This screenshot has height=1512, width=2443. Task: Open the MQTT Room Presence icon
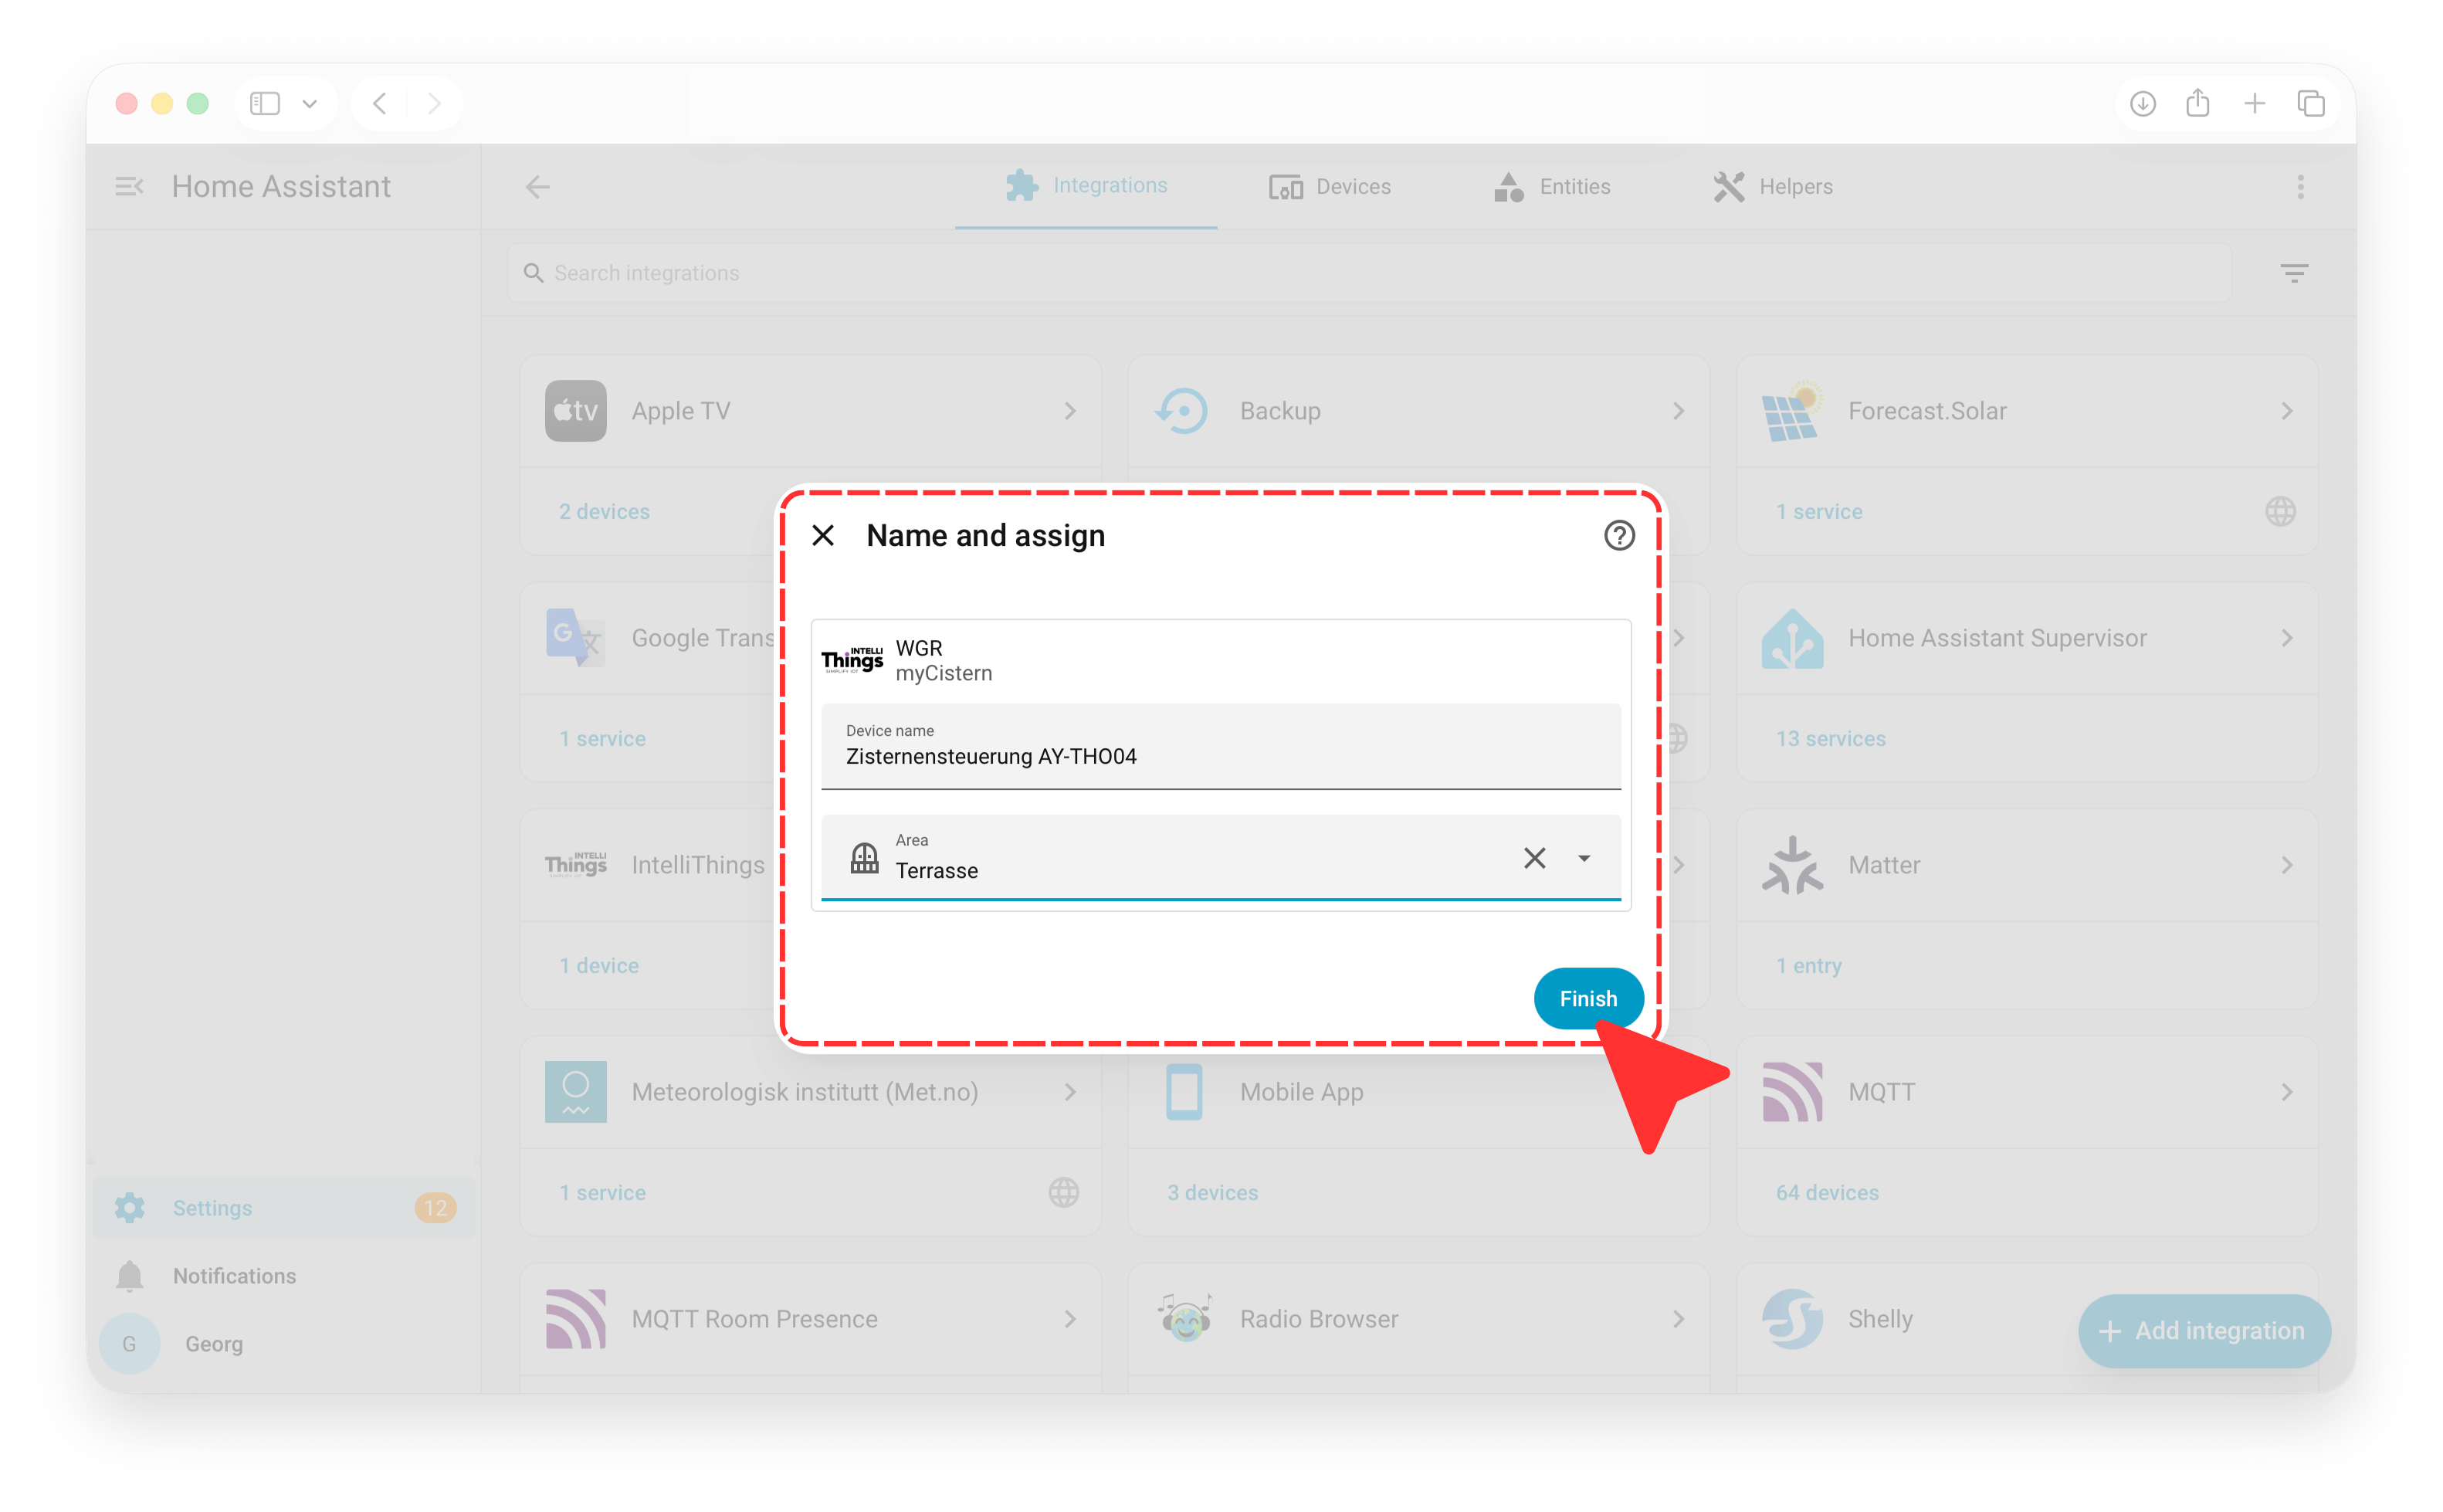pyautogui.click(x=576, y=1319)
